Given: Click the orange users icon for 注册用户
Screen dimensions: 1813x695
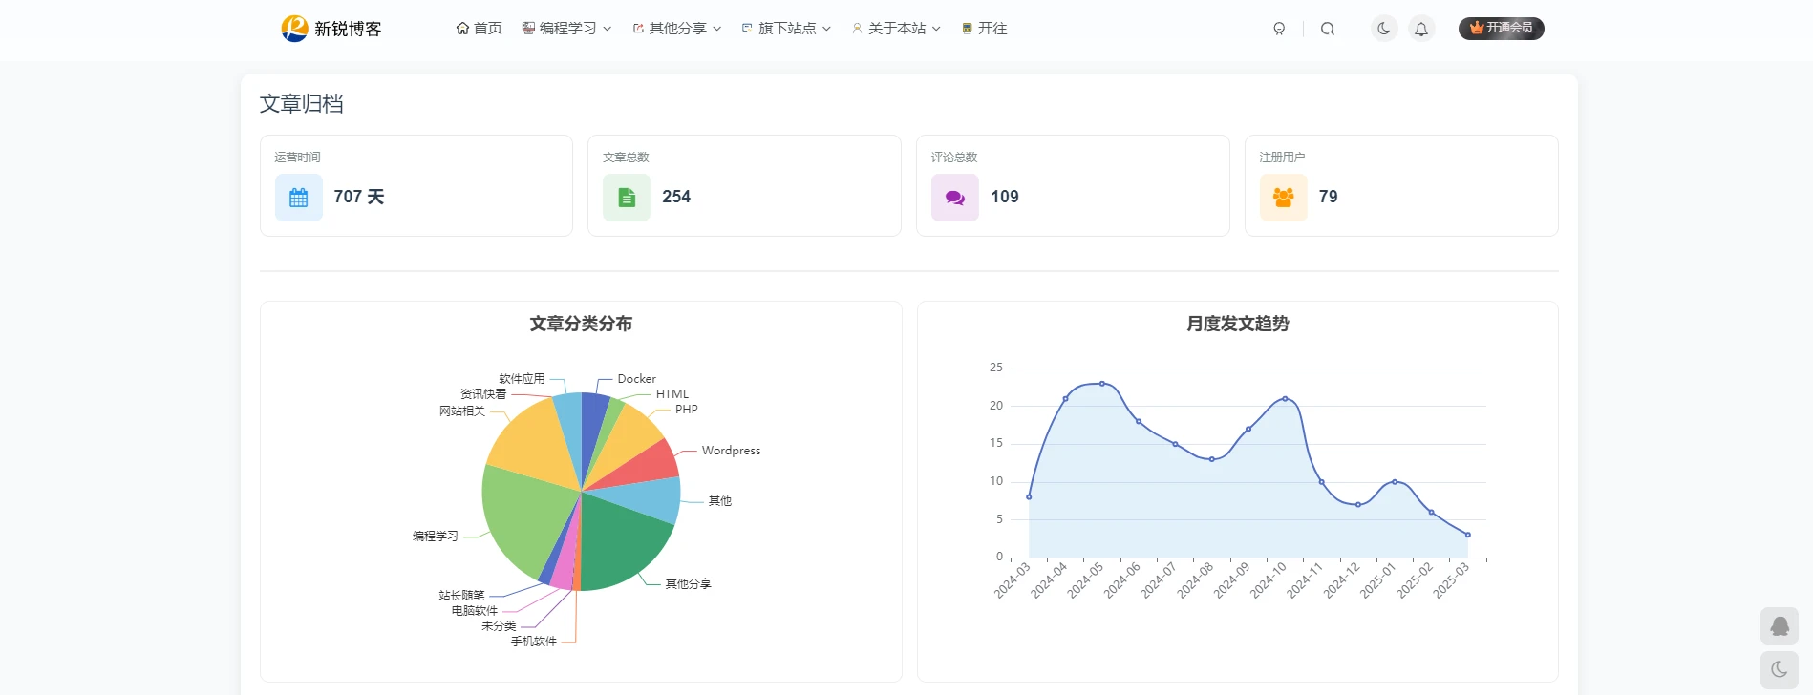Looking at the screenshot, I should tap(1284, 198).
